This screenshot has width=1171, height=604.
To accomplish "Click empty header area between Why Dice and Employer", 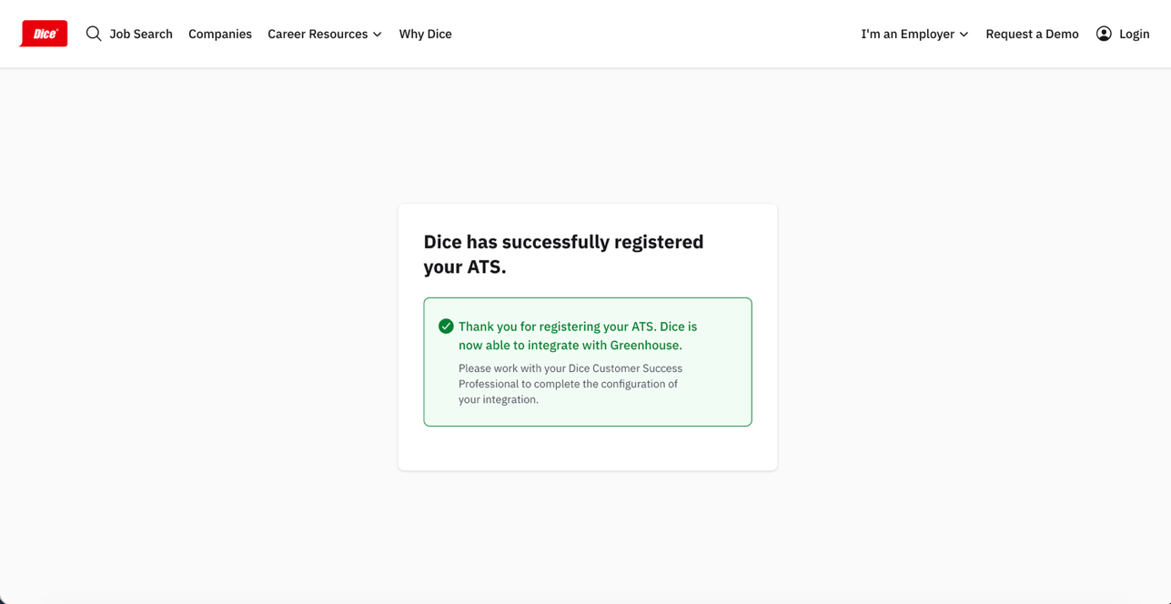I will pyautogui.click(x=655, y=34).
